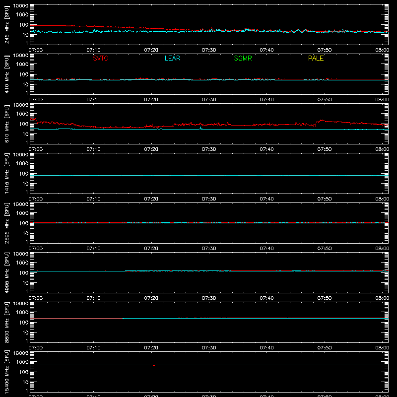Click 07:30 under the 8800 MHz plot

(209, 348)
